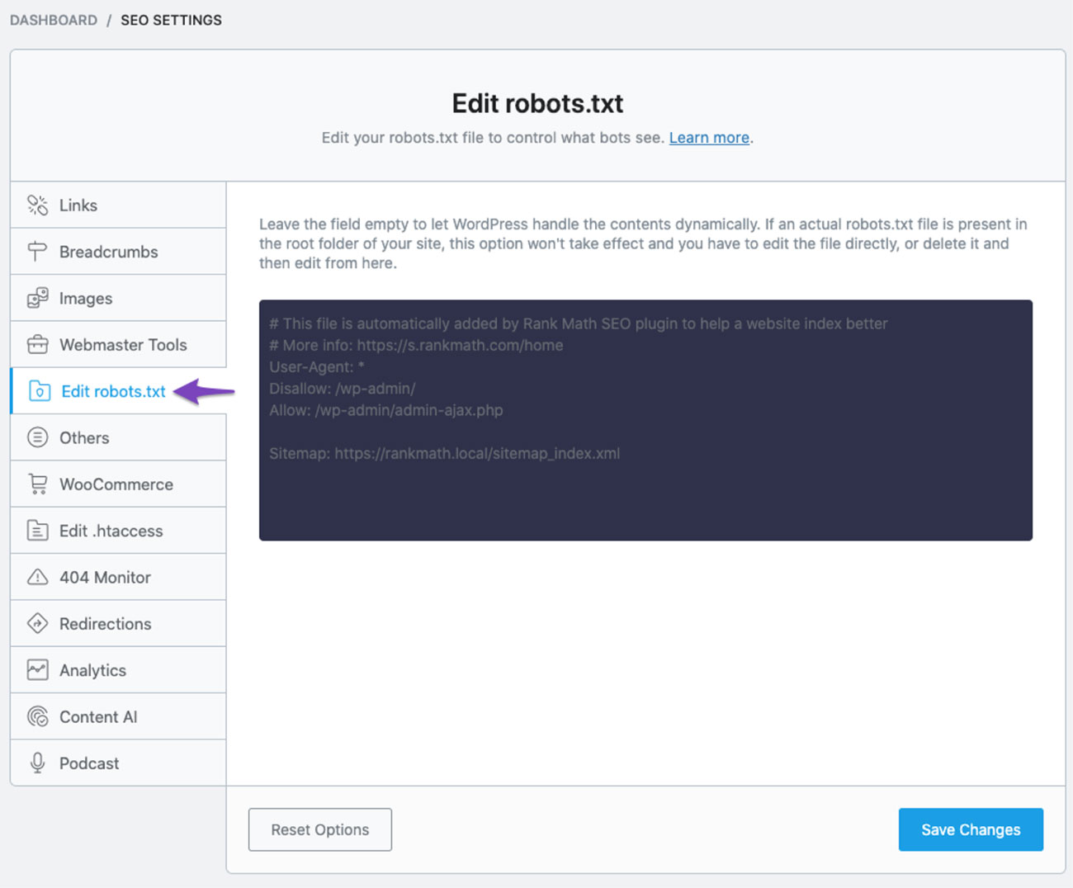Open the 404 Monitor tab

pos(118,577)
